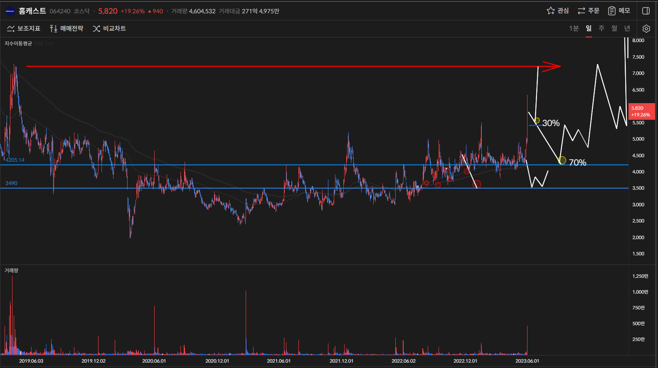658x368 pixels.
Task: Add stock to 관심 favorites star
Action: 558,11
